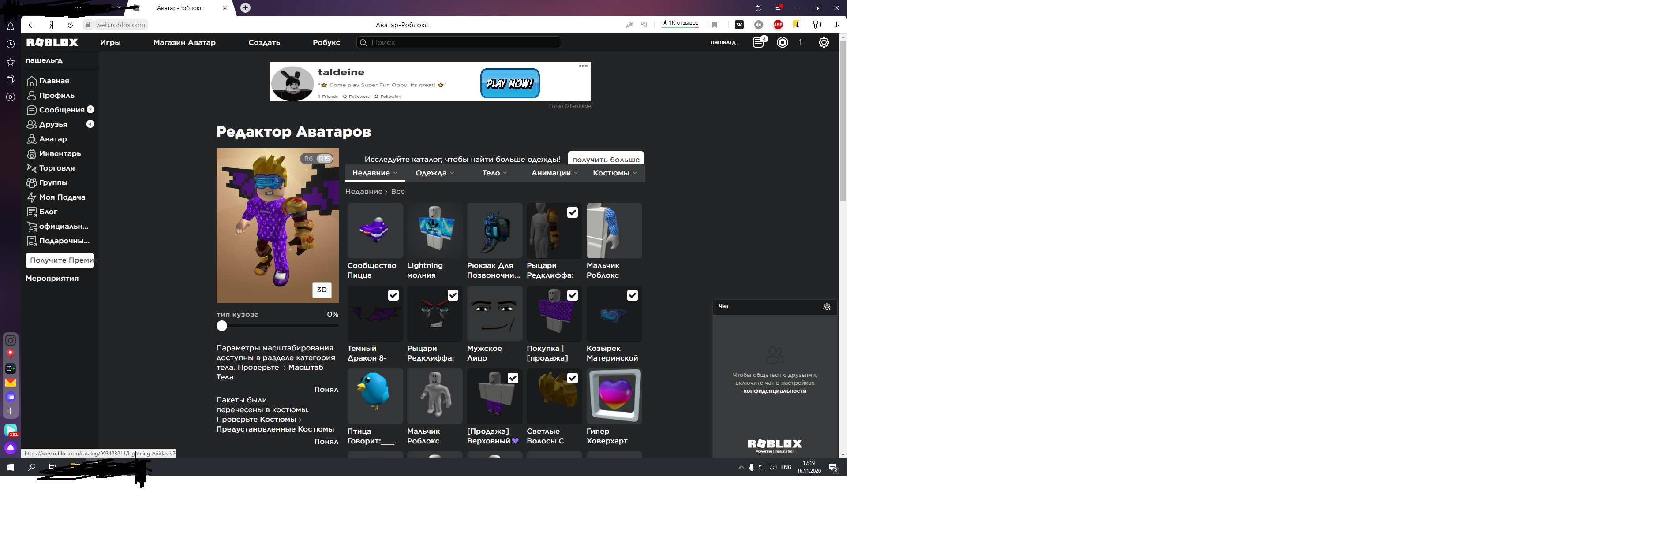Switch avatar rig to R15
This screenshot has width=1655, height=558.
(324, 159)
